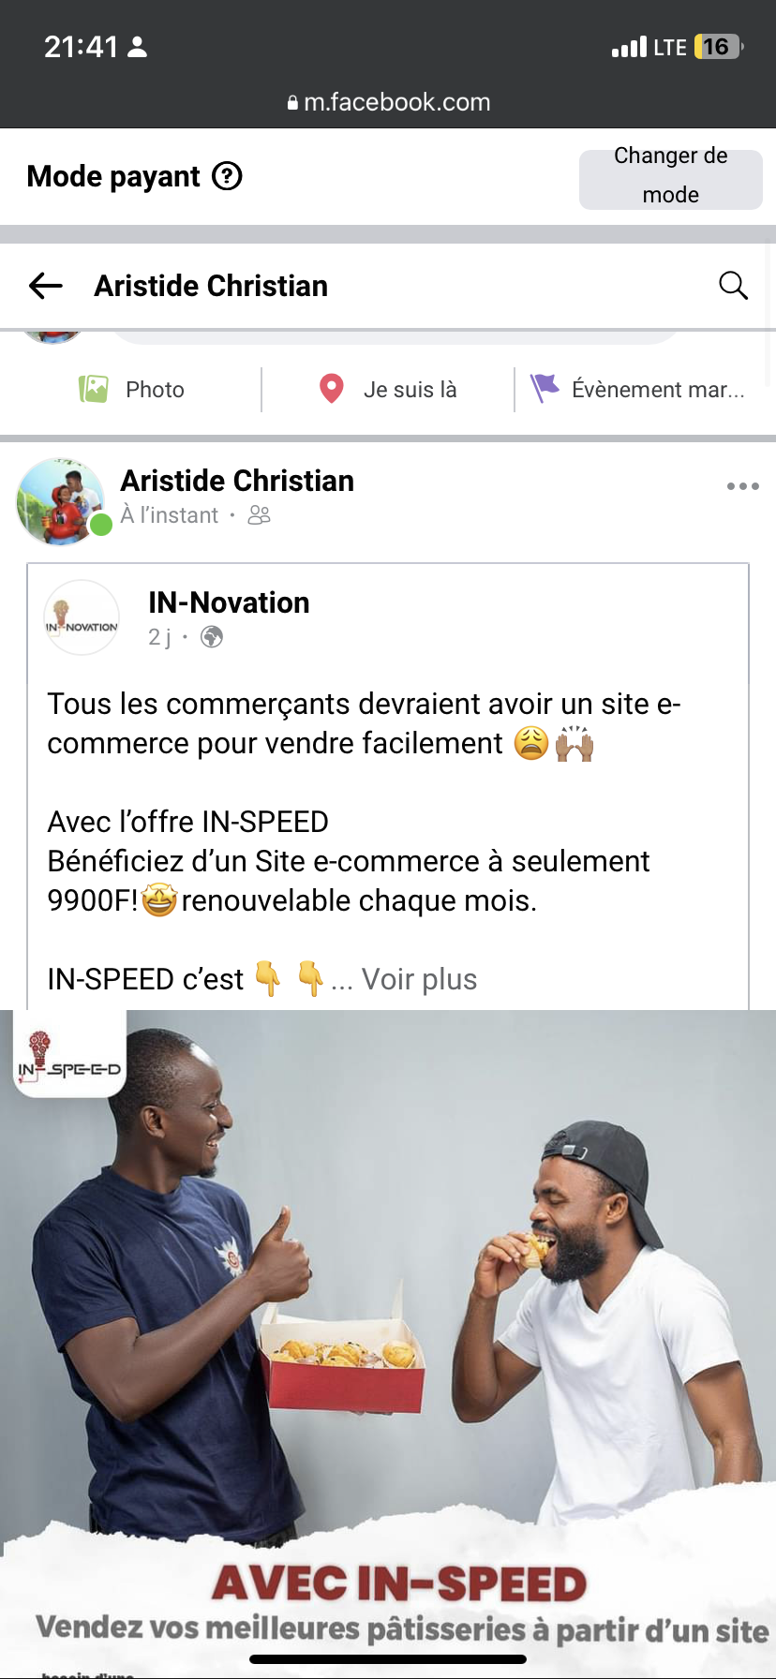Tap the Évènement marquant flag icon

544,388
